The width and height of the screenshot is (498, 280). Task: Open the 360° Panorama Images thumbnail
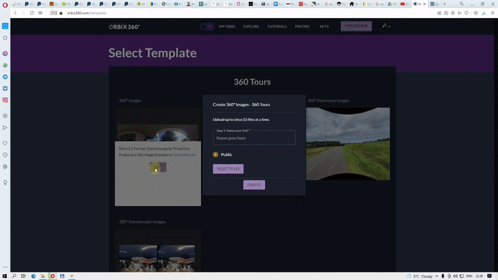tap(348, 144)
